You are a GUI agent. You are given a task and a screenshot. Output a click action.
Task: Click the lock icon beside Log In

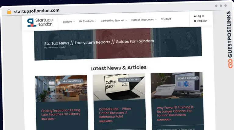[195, 16]
